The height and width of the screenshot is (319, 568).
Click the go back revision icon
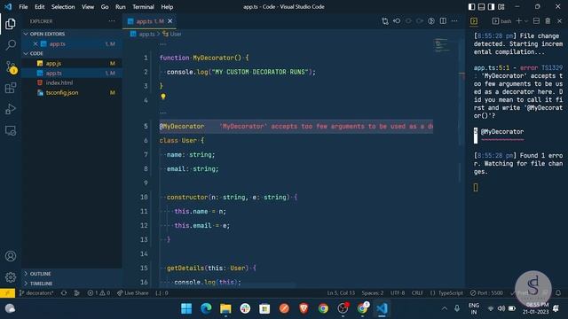click(397, 21)
